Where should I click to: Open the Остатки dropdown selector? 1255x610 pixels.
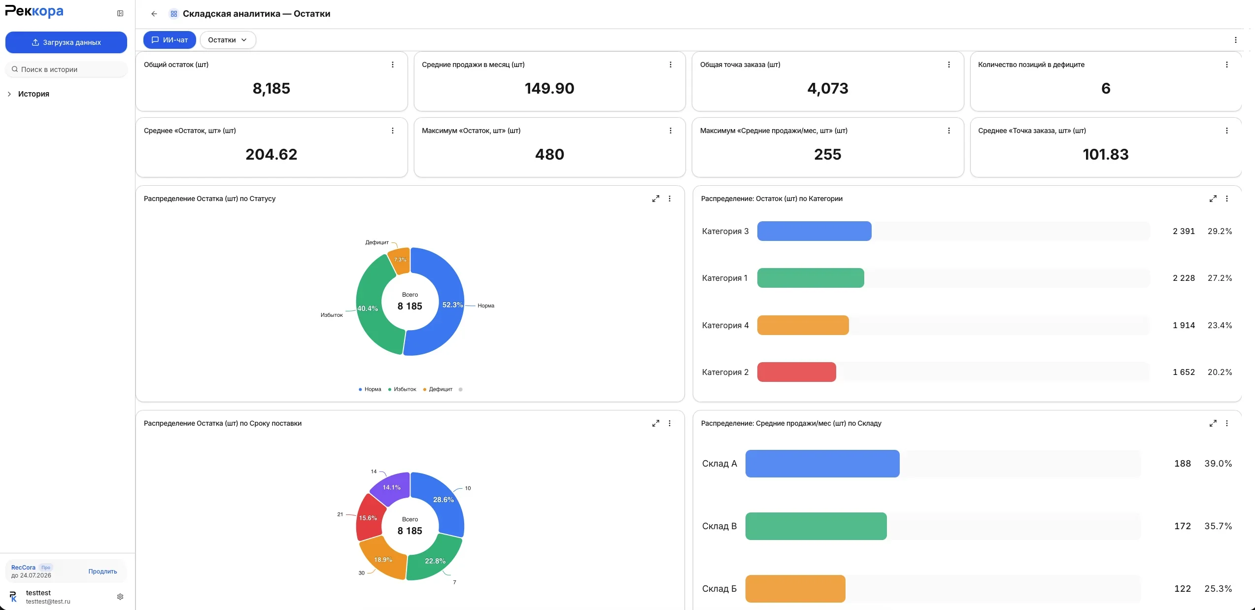click(x=228, y=40)
